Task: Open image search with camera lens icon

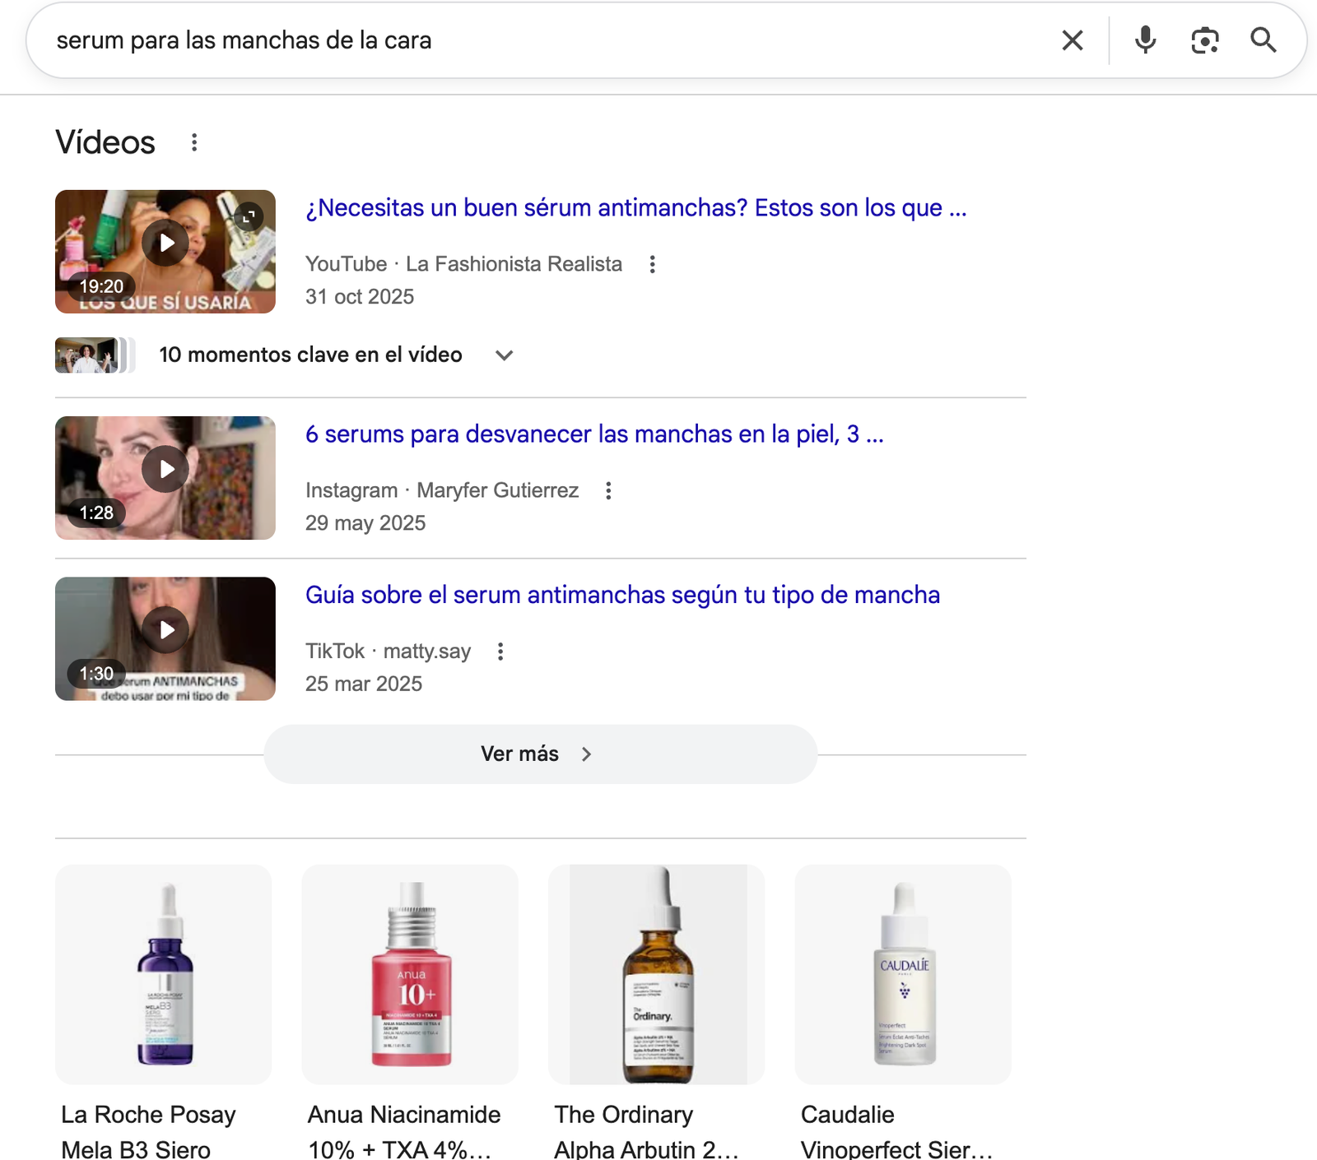Action: (x=1204, y=40)
